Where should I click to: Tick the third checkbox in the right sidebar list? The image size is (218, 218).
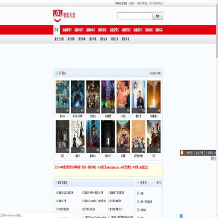point(138,210)
